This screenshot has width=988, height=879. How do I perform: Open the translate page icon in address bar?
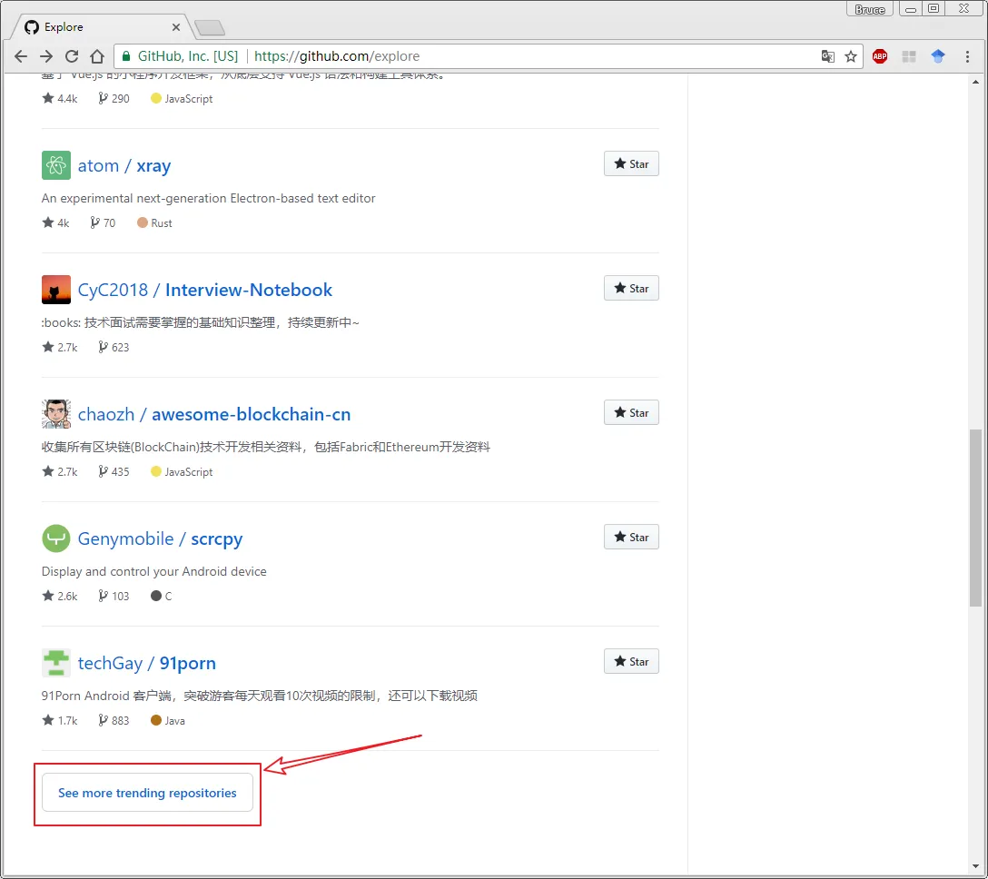[827, 56]
